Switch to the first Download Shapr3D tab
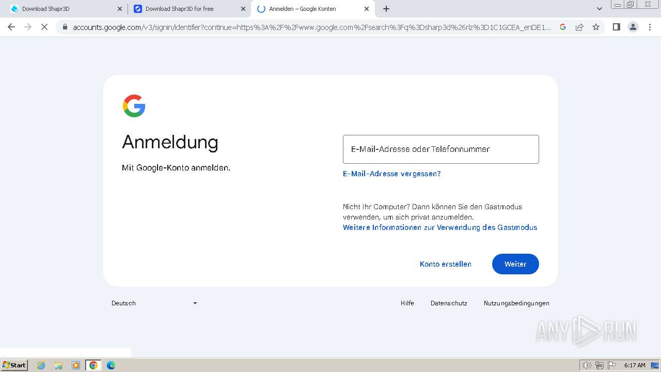The height and width of the screenshot is (372, 661). click(x=65, y=9)
